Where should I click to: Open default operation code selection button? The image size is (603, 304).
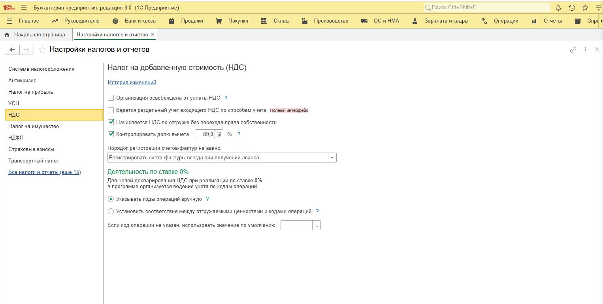click(x=316, y=225)
